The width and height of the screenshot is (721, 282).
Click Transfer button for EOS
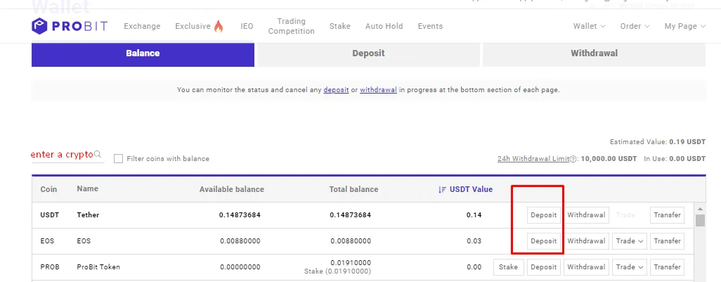pyautogui.click(x=667, y=241)
